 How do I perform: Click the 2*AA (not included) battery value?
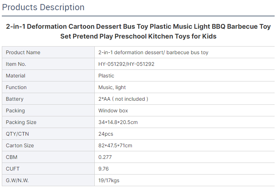123,99
